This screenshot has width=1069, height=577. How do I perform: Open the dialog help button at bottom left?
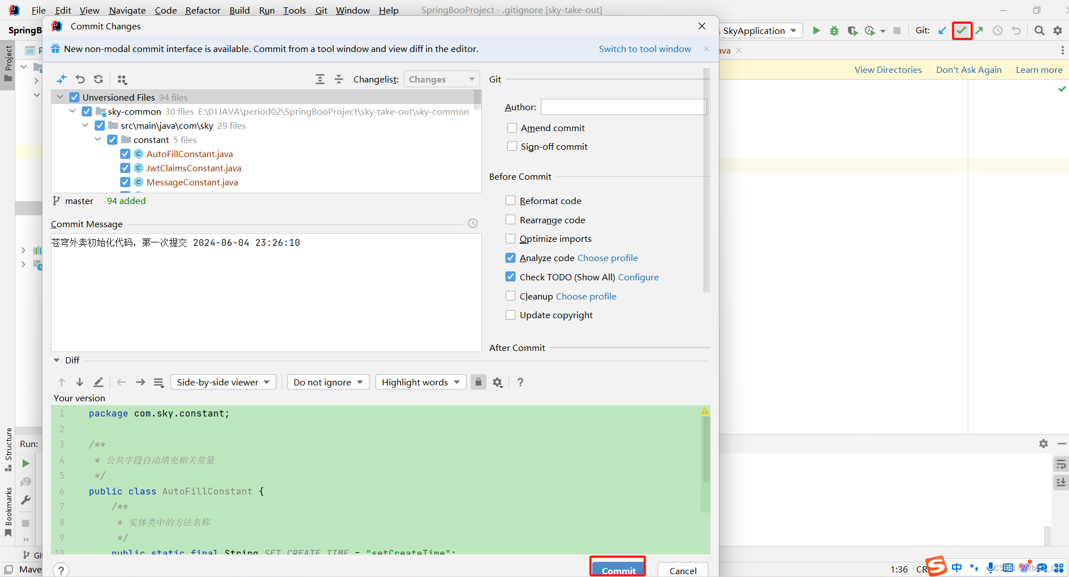[61, 570]
